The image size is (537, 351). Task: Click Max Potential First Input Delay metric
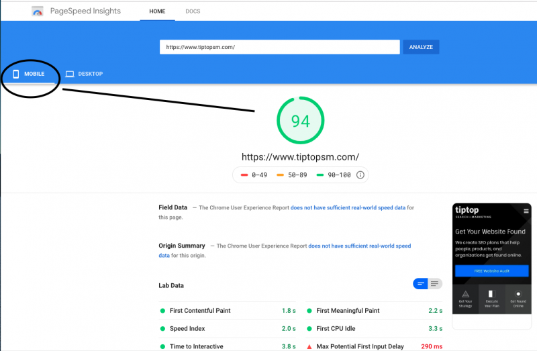(374, 346)
